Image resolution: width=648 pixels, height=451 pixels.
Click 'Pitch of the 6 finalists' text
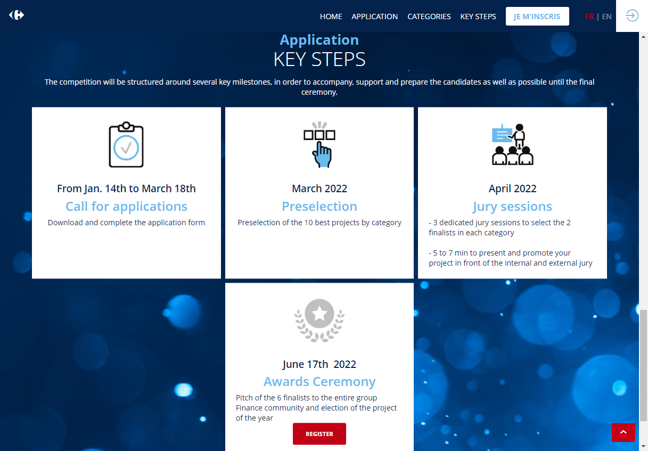pyautogui.click(x=317, y=408)
